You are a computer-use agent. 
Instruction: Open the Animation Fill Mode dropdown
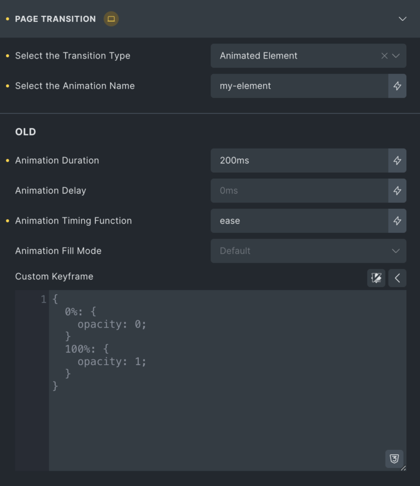[x=308, y=251]
